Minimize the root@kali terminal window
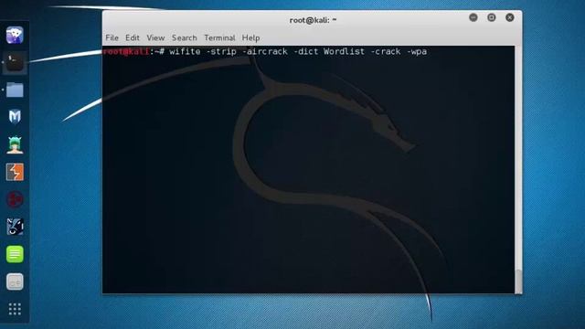Screen dimensions: 585x329 click(x=473, y=17)
